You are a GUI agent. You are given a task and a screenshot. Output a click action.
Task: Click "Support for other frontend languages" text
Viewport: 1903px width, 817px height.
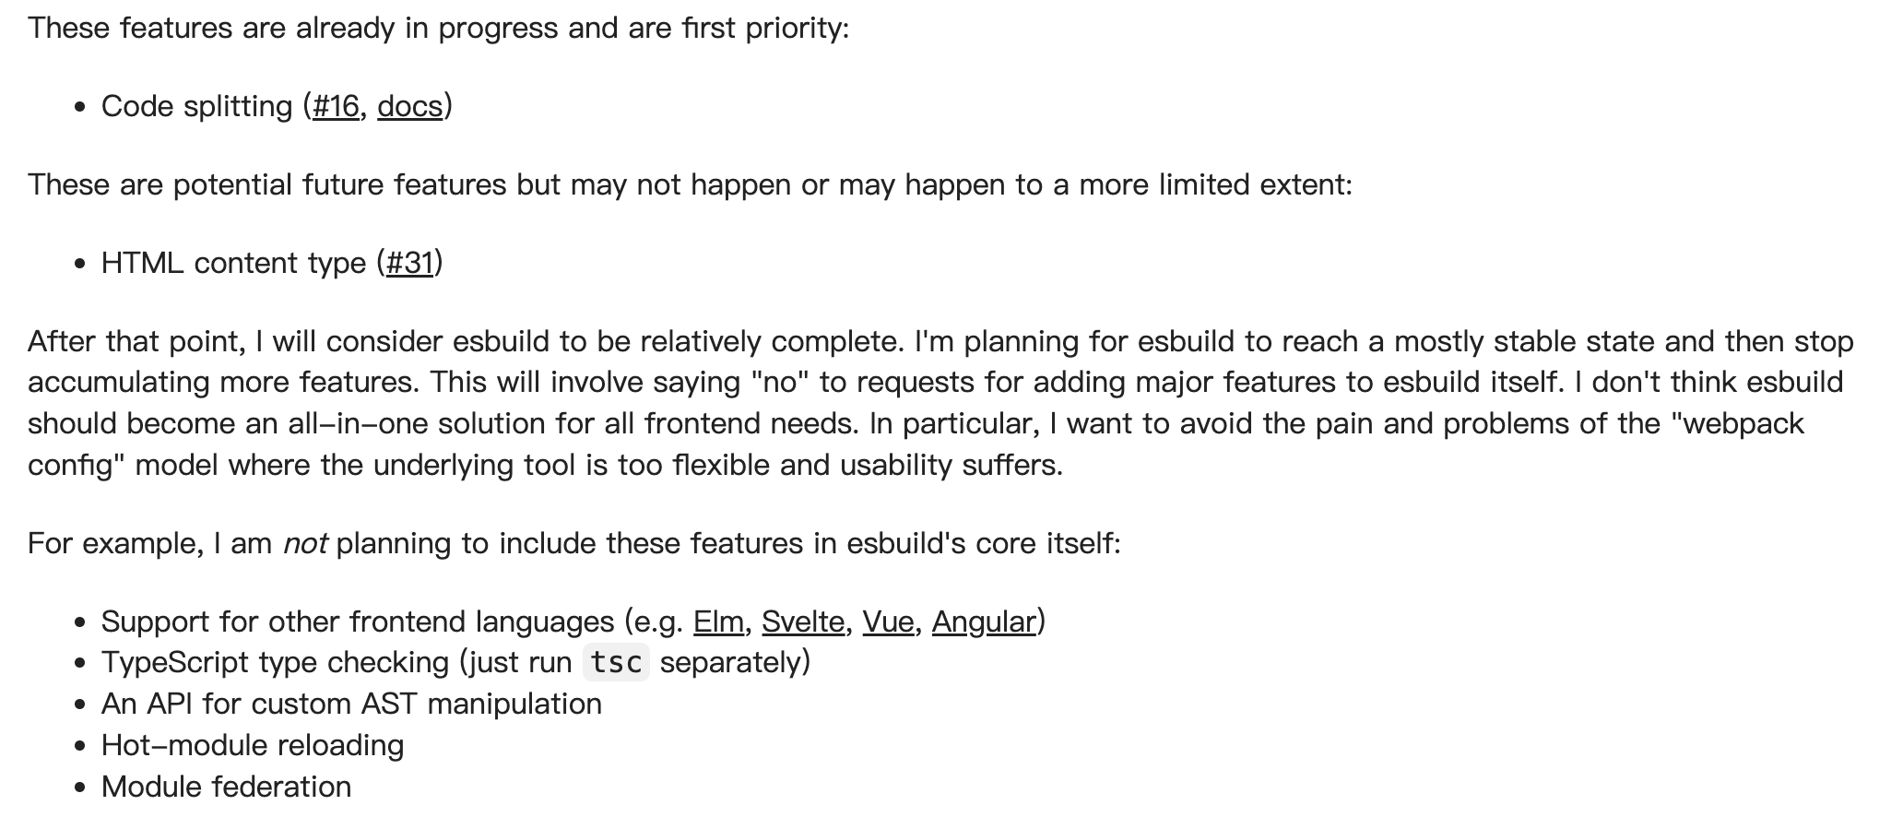[x=358, y=622]
